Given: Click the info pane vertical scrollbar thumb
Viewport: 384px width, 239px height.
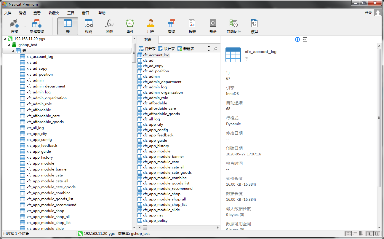Looking at the screenshot, I should [x=379, y=118].
